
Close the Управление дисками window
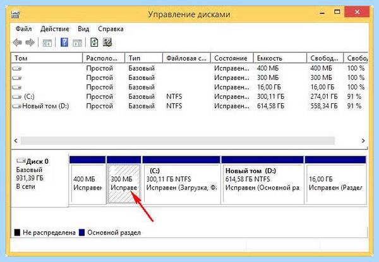click(x=357, y=12)
